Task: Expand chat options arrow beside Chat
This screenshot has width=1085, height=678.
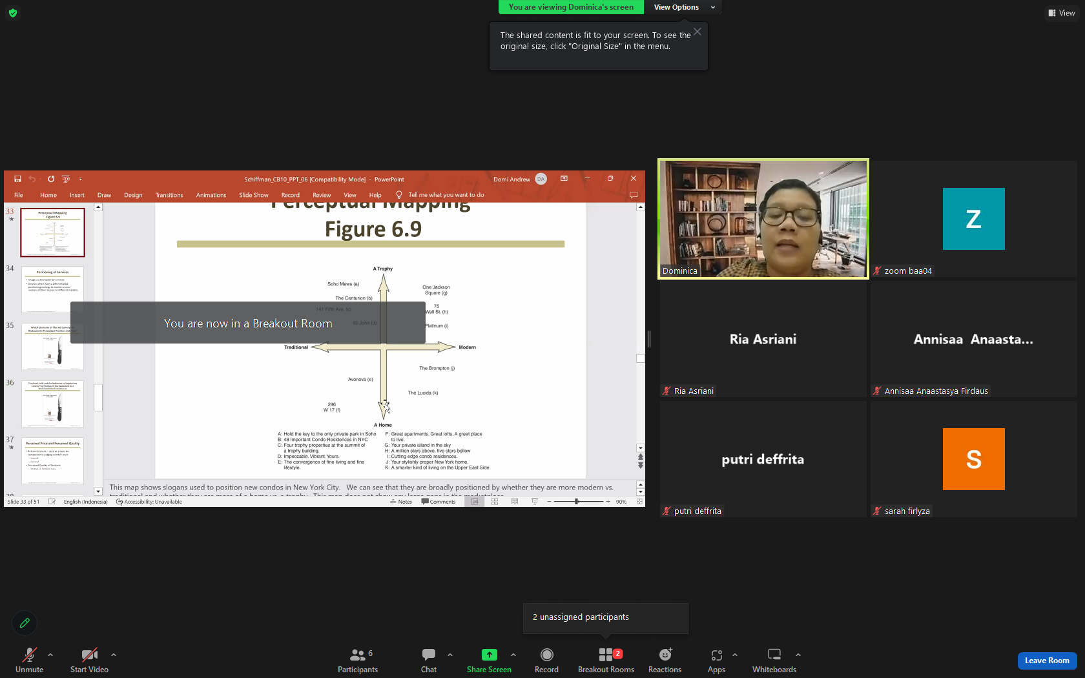Action: coord(450,655)
